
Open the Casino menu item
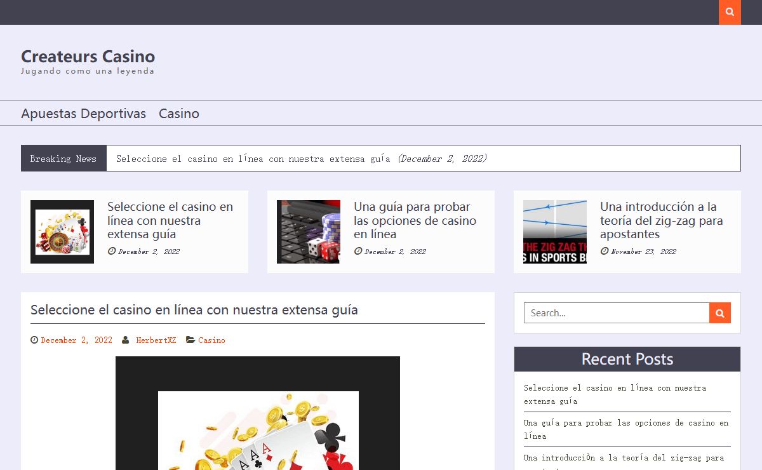click(x=179, y=114)
